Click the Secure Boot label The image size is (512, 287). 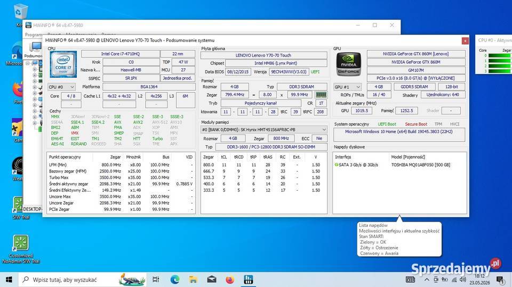coord(416,124)
